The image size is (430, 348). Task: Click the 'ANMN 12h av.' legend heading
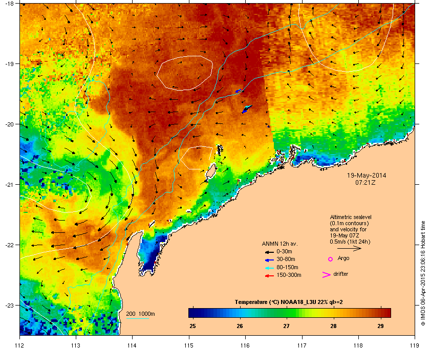(279, 244)
